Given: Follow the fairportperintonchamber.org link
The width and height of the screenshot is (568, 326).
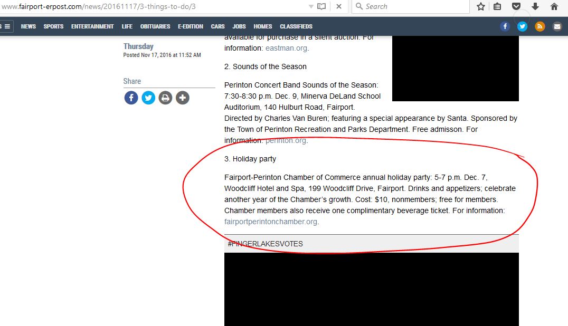Looking at the screenshot, I should [271, 222].
